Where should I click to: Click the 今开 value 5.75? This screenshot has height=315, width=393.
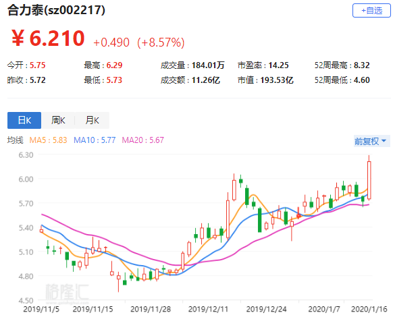pos(38,65)
